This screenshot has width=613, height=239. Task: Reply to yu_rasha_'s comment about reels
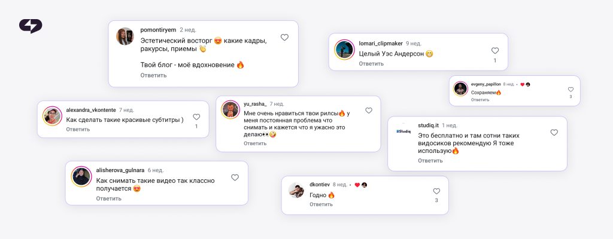tap(255, 143)
